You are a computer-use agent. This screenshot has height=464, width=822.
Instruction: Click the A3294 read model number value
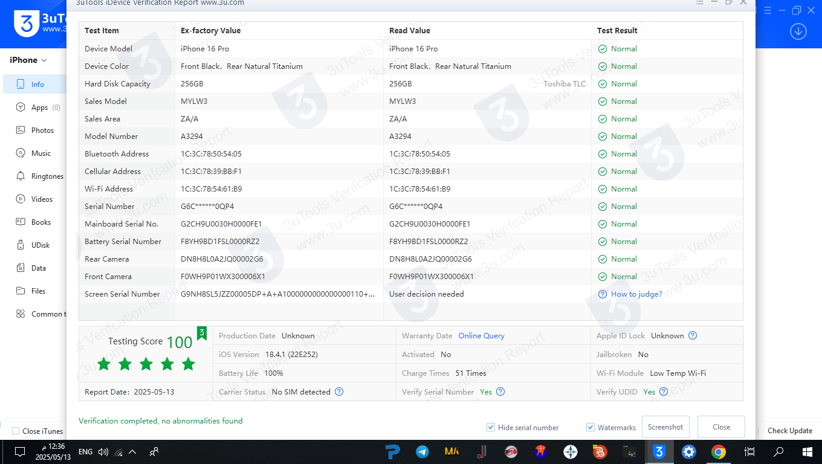point(400,137)
